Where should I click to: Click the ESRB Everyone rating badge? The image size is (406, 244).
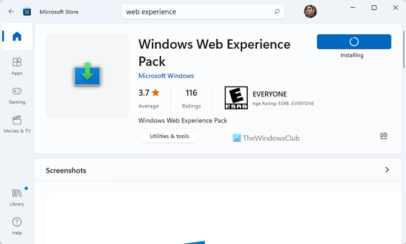click(x=236, y=98)
